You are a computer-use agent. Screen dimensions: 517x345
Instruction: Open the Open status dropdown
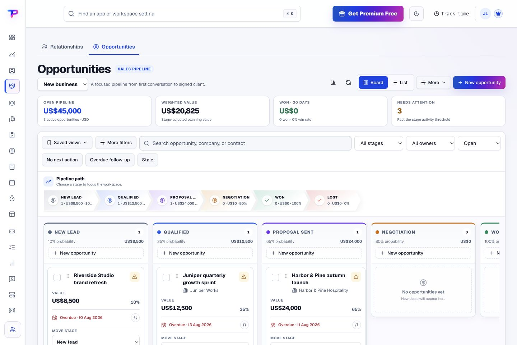(x=479, y=143)
